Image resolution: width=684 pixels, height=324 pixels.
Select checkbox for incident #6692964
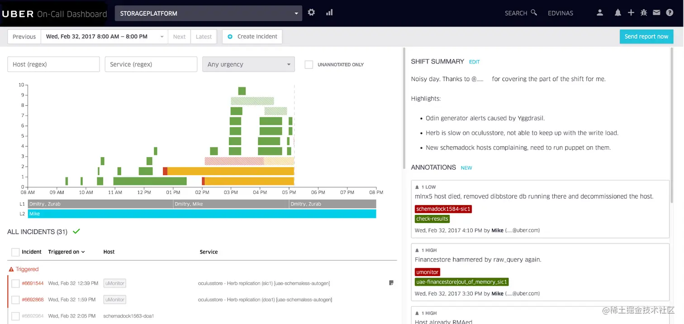[x=15, y=316]
